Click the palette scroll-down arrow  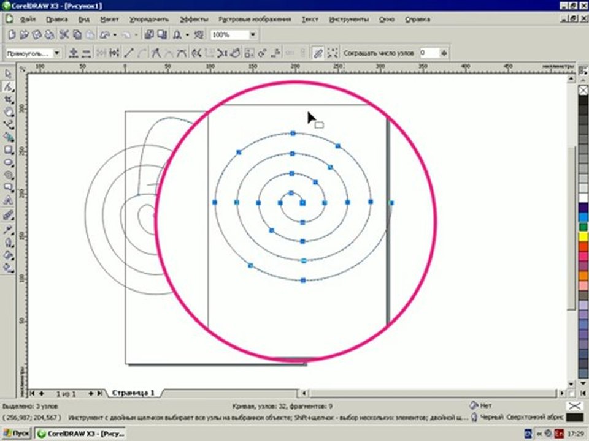pyautogui.click(x=583, y=383)
